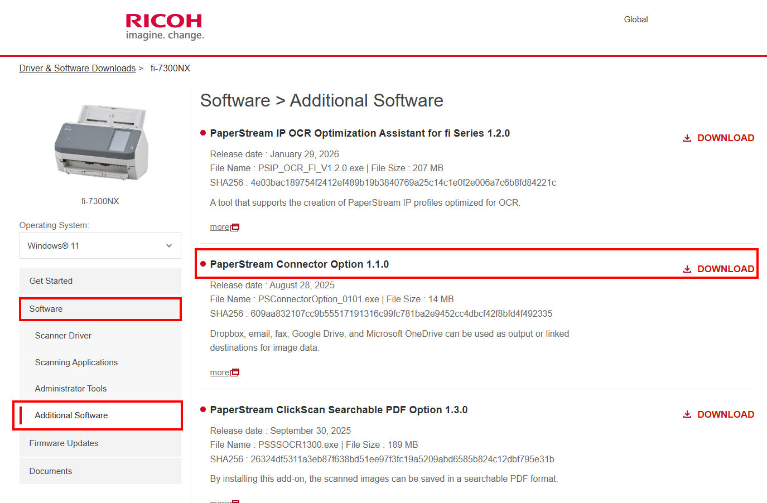Screen dimensions: 767x503
Task: Click the SHA256 hash starting 26324df5
Action: point(402,460)
